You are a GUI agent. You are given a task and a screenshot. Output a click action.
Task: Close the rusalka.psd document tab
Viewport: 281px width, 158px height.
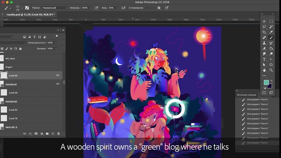2,14
